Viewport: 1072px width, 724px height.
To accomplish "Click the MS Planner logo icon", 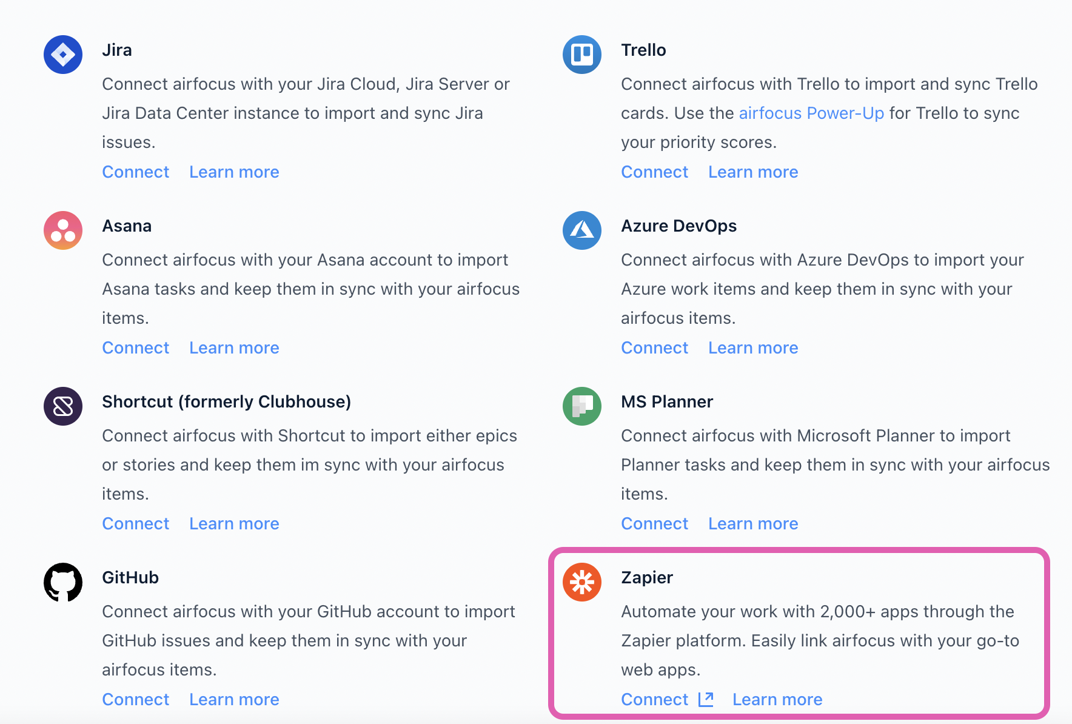I will (582, 406).
